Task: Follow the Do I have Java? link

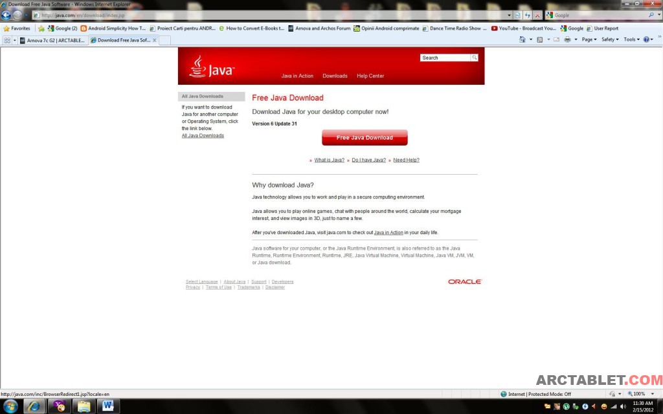Action: tap(368, 160)
